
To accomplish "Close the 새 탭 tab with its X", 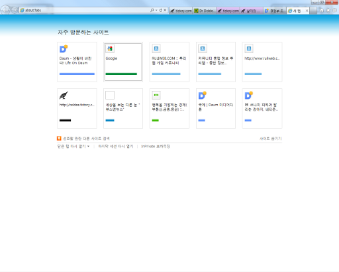I will coord(307,11).
